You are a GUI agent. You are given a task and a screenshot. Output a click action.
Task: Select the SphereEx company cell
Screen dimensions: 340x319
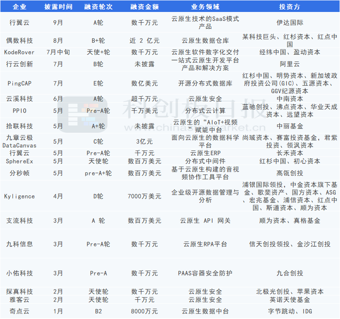click(x=20, y=161)
